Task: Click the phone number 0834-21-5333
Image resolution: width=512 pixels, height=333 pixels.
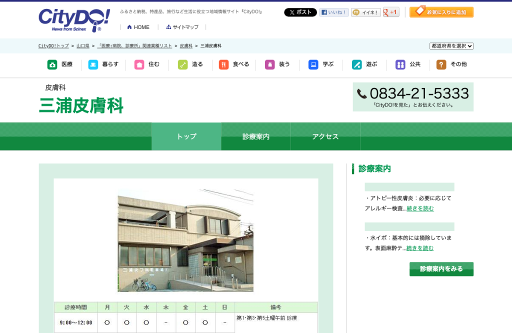Action: [419, 93]
